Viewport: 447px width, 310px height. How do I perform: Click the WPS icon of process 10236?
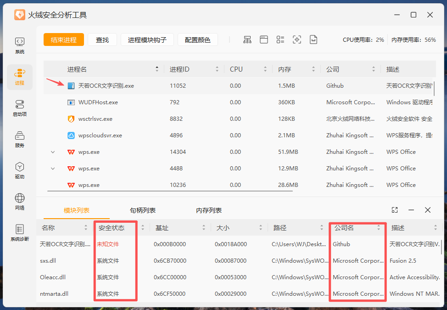click(71, 185)
